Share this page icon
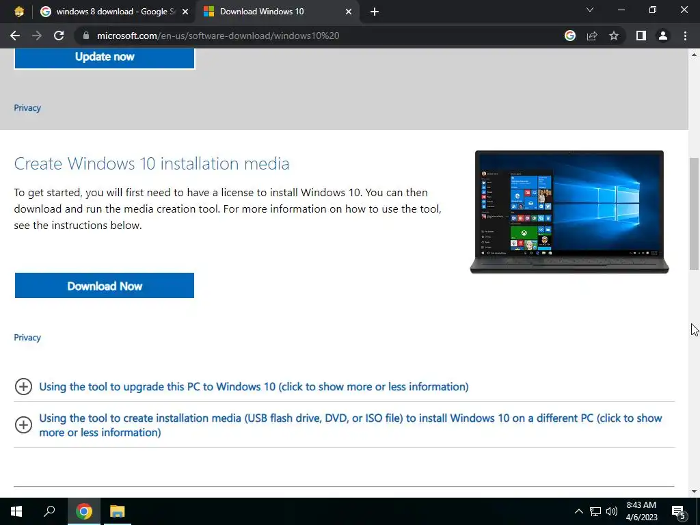The height and width of the screenshot is (525, 700). [592, 36]
